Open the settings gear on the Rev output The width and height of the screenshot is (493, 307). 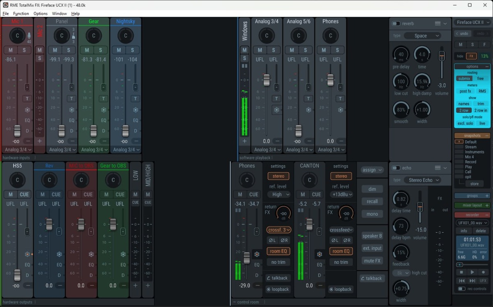59,254
